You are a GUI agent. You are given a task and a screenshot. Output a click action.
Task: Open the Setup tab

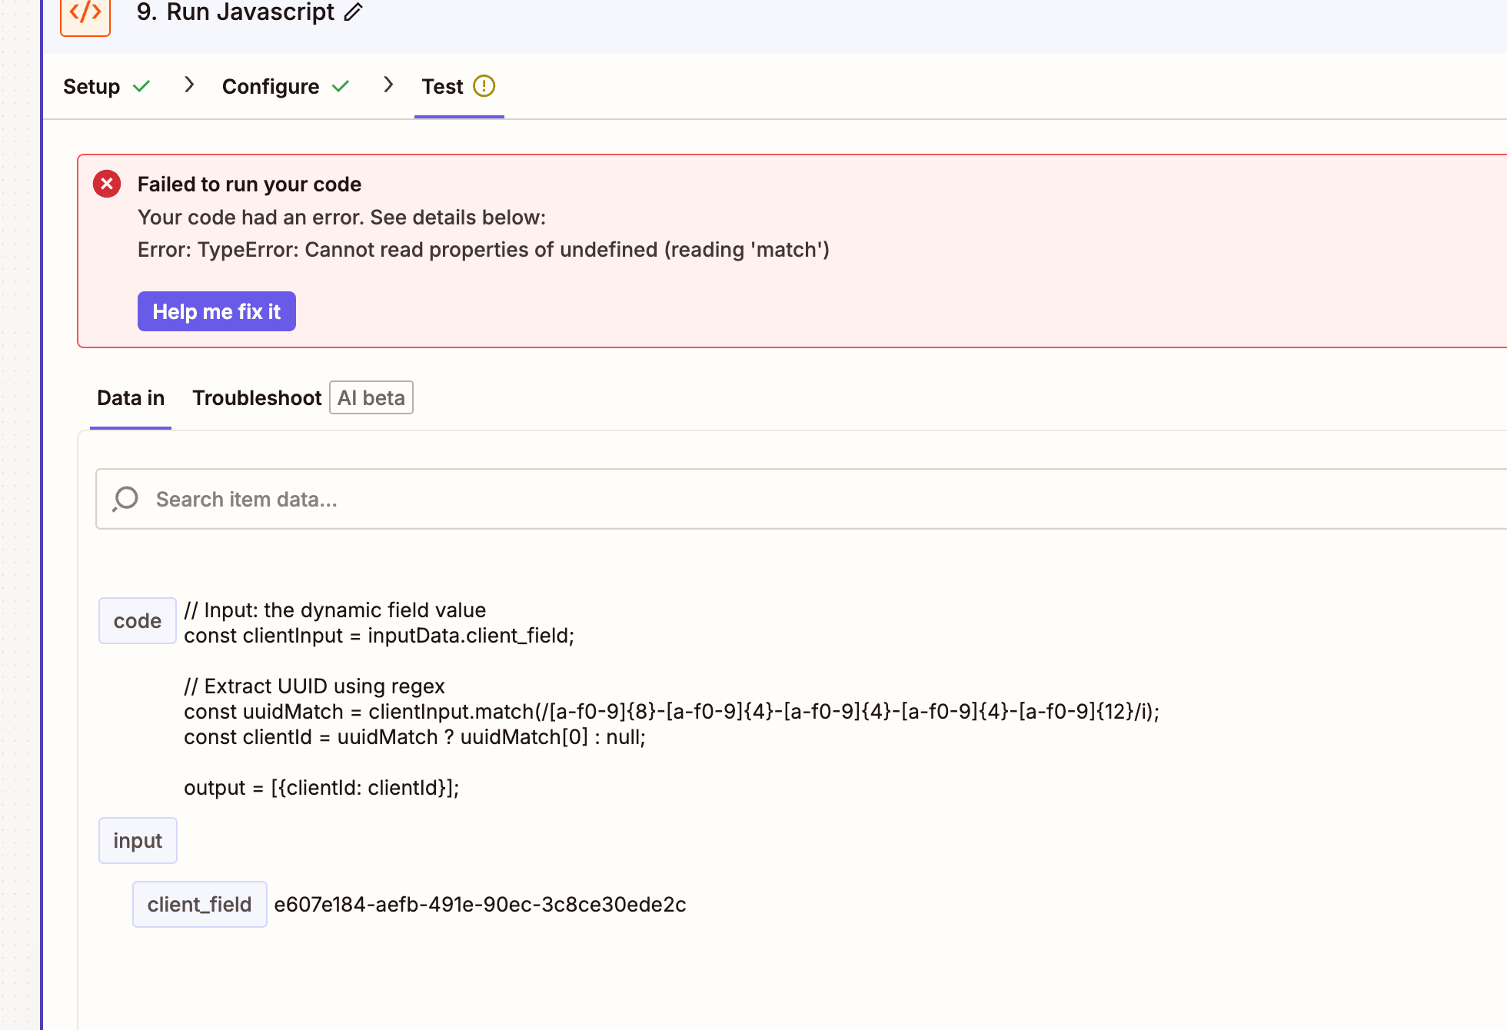tap(91, 87)
